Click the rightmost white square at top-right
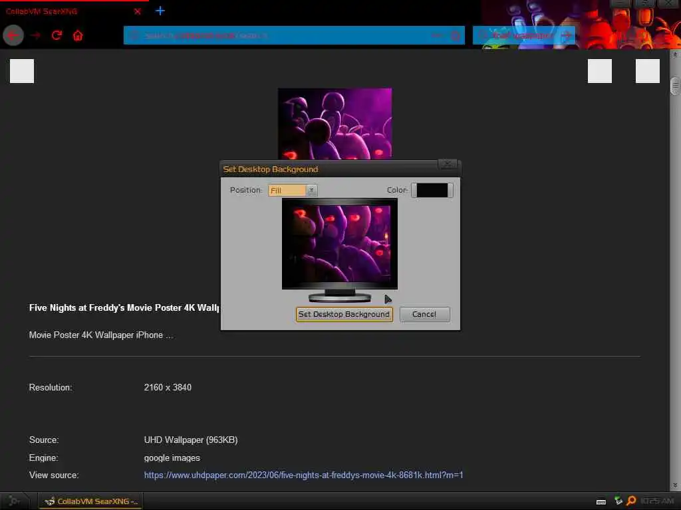The height and width of the screenshot is (510, 681). (648, 70)
